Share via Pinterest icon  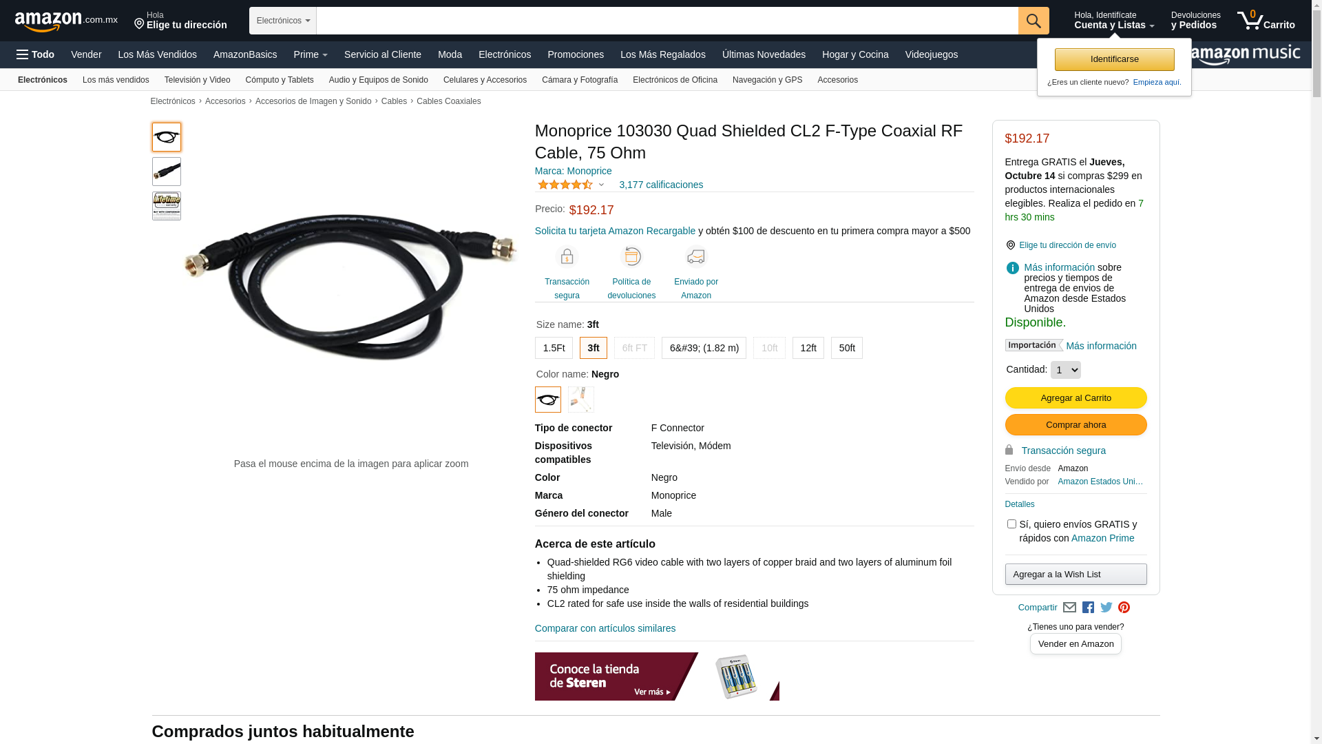(1124, 608)
